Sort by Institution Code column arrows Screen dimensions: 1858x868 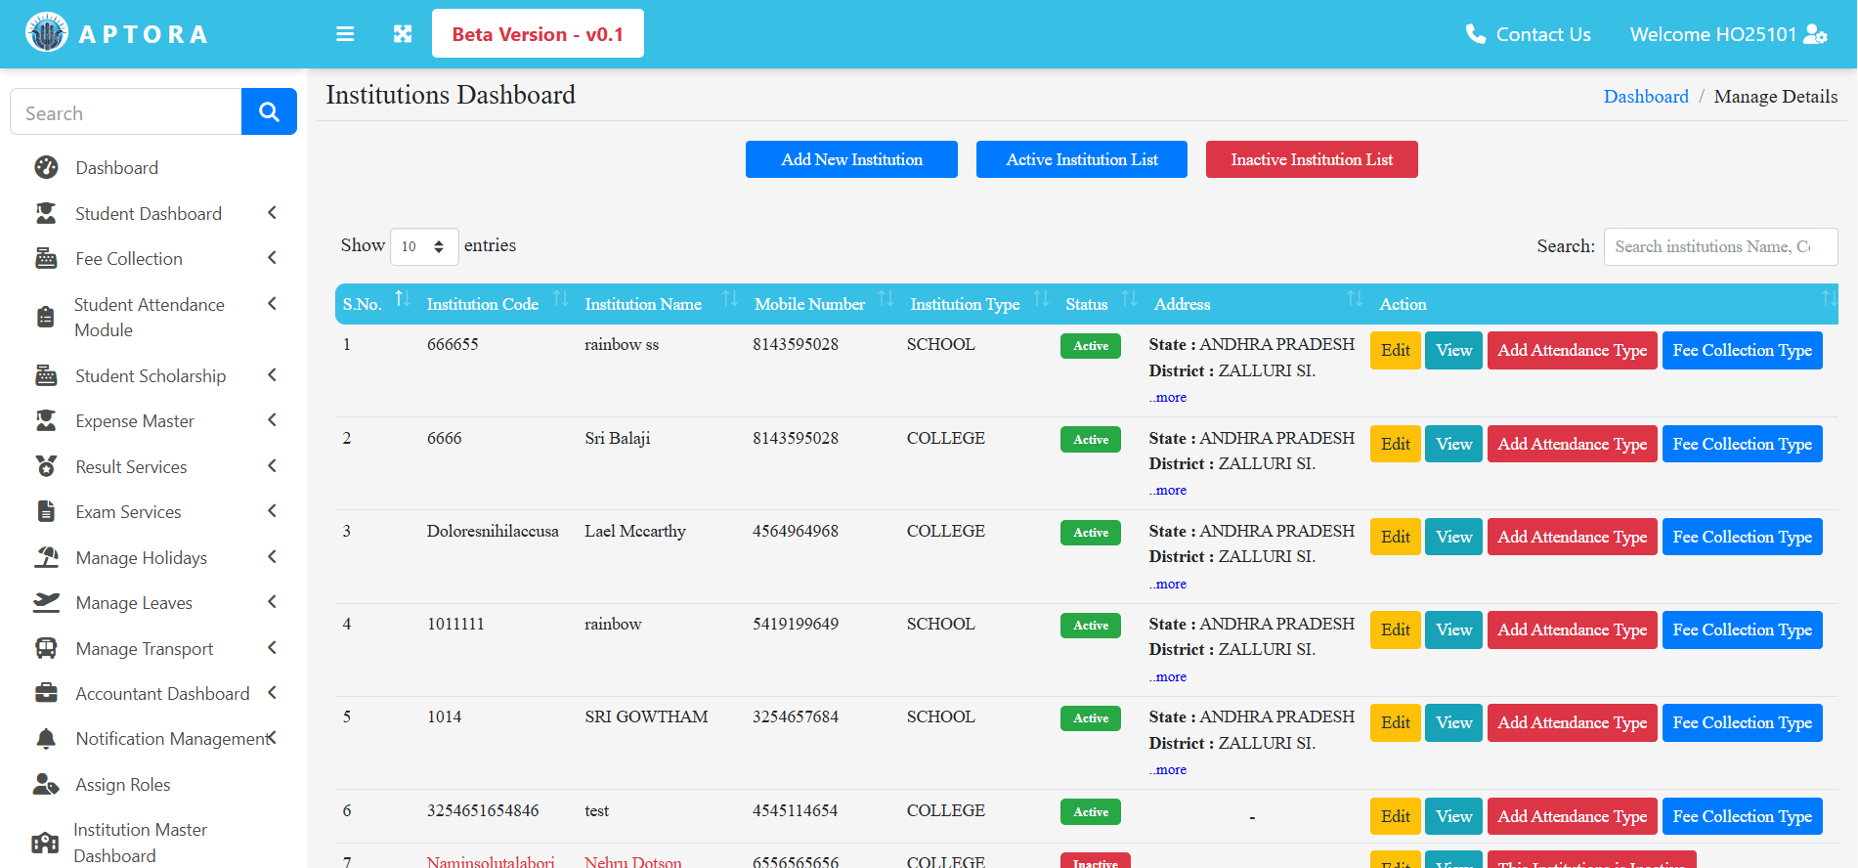[x=561, y=298]
